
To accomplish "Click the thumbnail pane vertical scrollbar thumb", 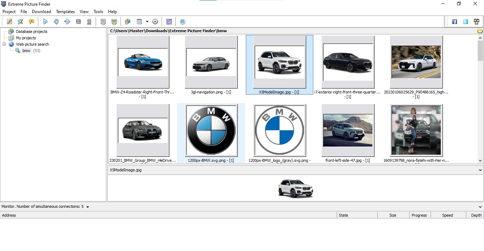I will (x=480, y=51).
